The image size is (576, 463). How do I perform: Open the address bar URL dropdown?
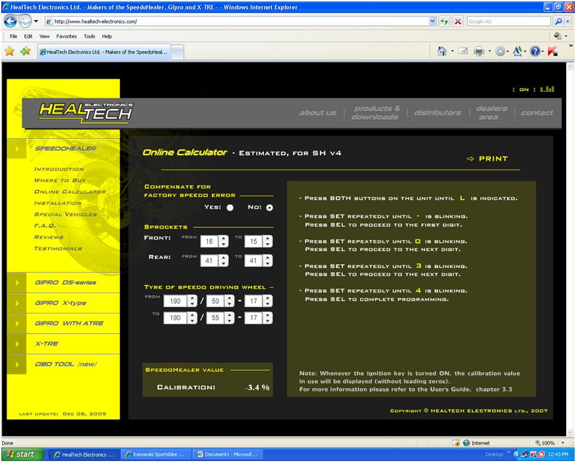click(432, 21)
